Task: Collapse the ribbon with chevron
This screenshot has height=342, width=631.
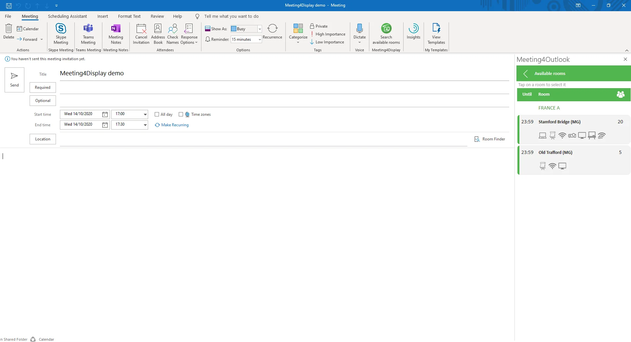Action: 627,50
